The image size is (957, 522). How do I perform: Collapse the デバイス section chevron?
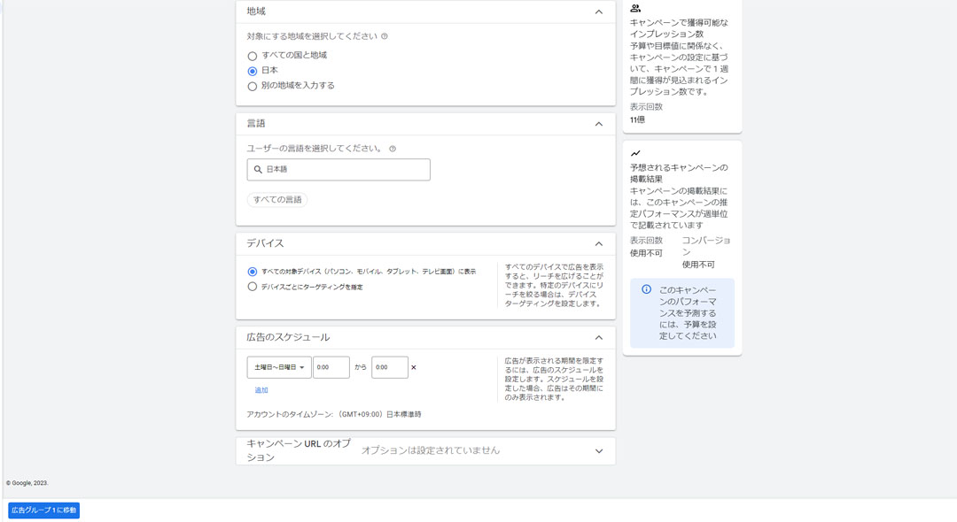599,244
